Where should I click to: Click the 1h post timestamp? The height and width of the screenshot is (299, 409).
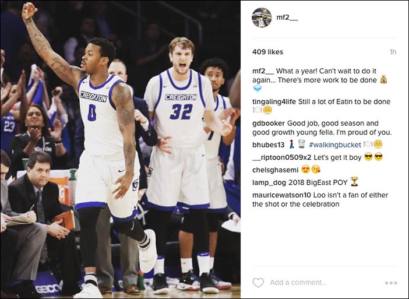click(393, 52)
